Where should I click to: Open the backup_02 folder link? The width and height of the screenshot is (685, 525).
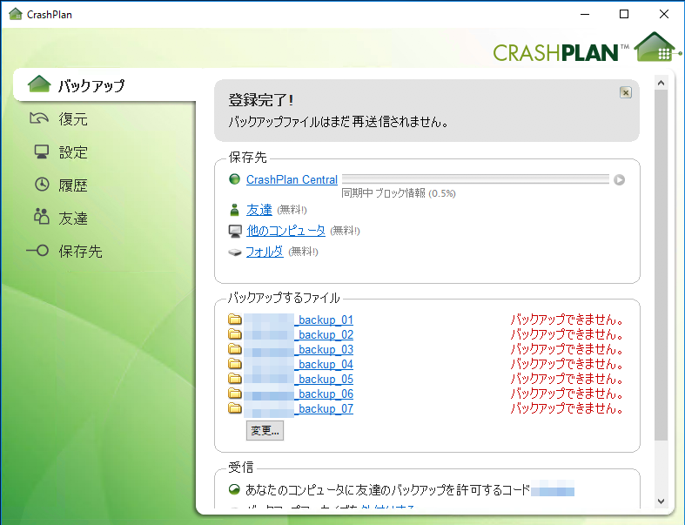click(x=326, y=335)
